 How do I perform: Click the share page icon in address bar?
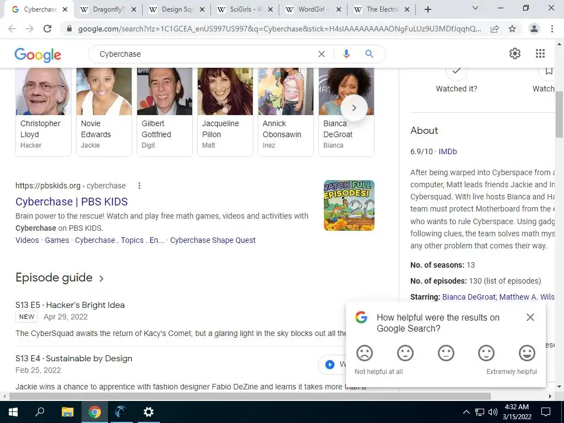(x=495, y=29)
